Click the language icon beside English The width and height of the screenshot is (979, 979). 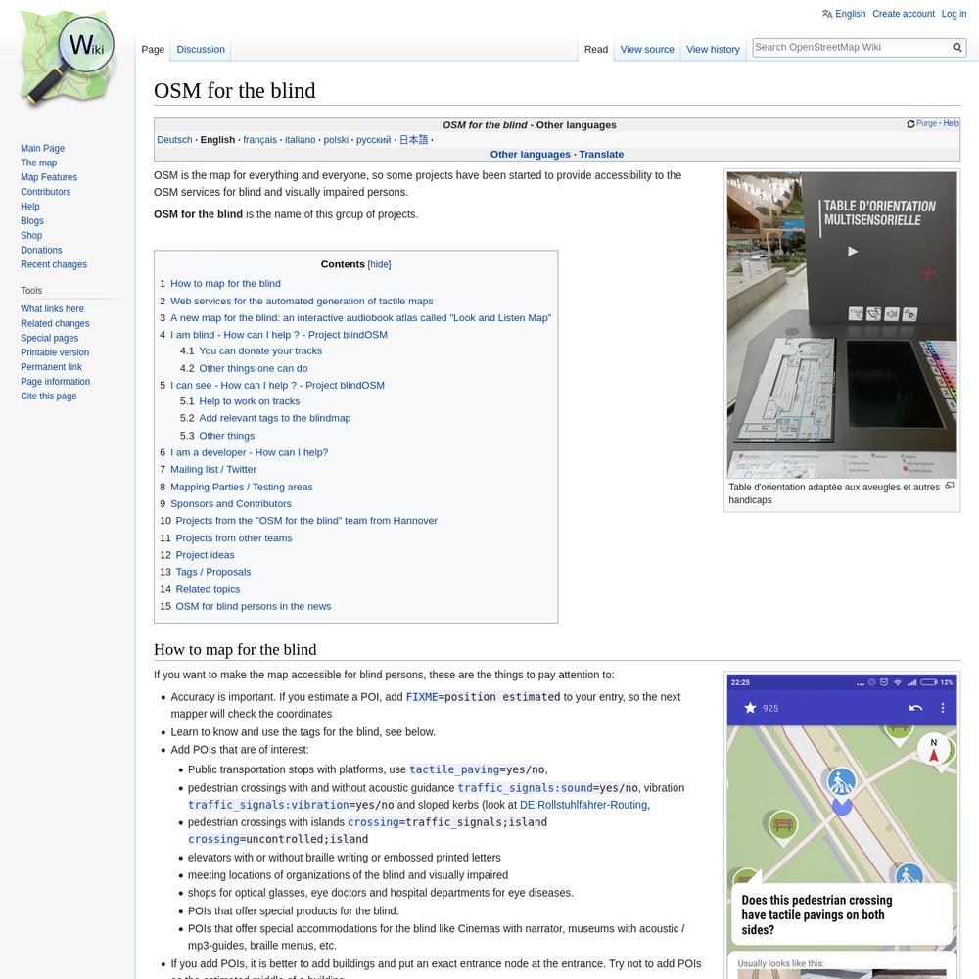826,14
